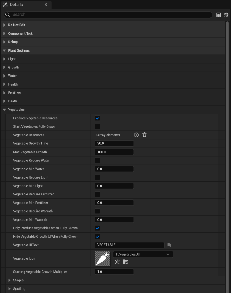This screenshot has width=231, height=293.
Task: Edit the Vegetable Min Fertilizer value
Action: pyautogui.click(x=114, y=203)
